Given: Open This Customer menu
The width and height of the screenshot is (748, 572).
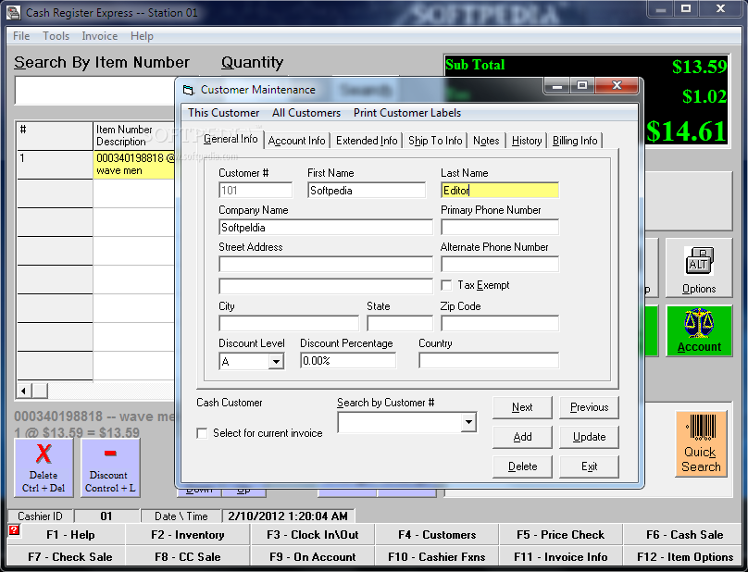Looking at the screenshot, I should 223,113.
